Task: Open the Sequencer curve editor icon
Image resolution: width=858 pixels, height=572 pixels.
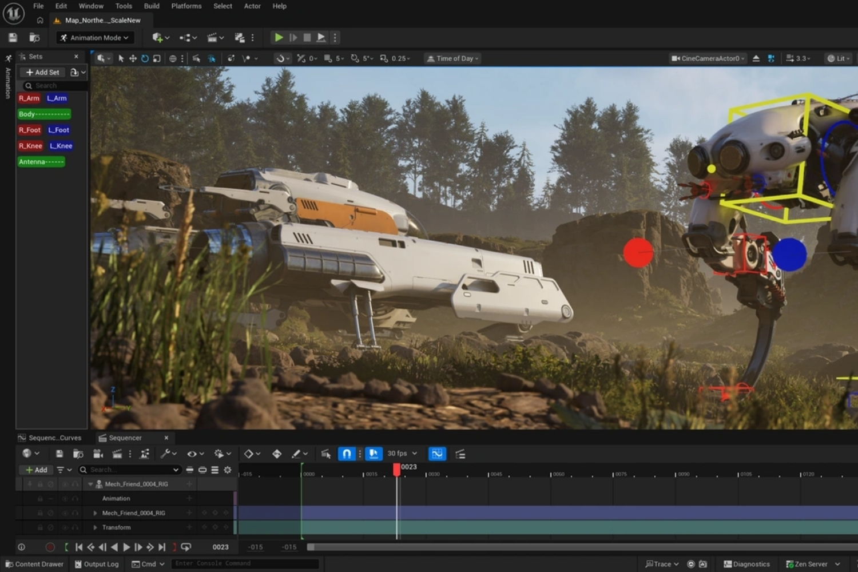Action: click(x=437, y=454)
